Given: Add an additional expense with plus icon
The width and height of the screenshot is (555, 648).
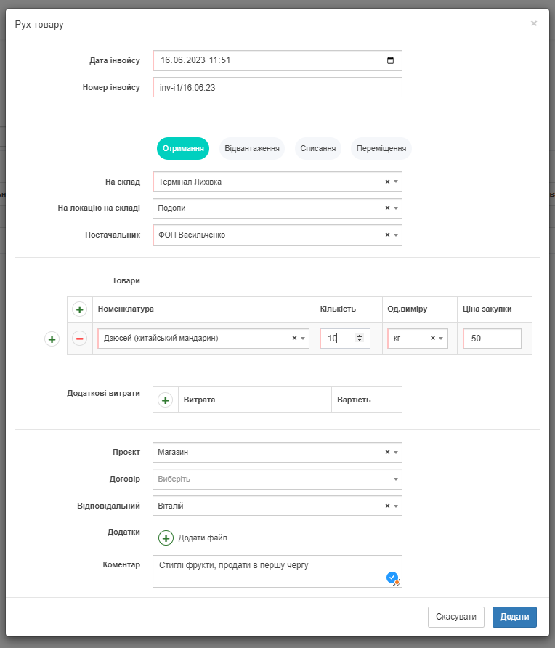Looking at the screenshot, I should (166, 400).
